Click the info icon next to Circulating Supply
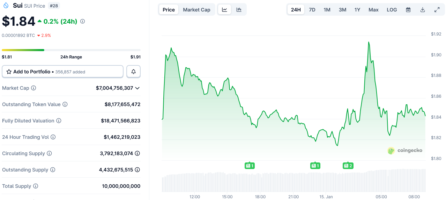Image resolution: width=446 pixels, height=200 pixels. pyautogui.click(x=49, y=153)
